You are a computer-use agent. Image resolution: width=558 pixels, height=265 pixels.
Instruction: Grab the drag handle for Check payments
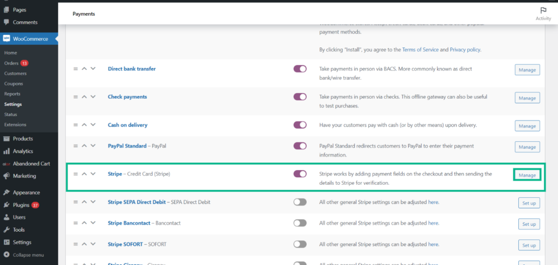pos(75,97)
